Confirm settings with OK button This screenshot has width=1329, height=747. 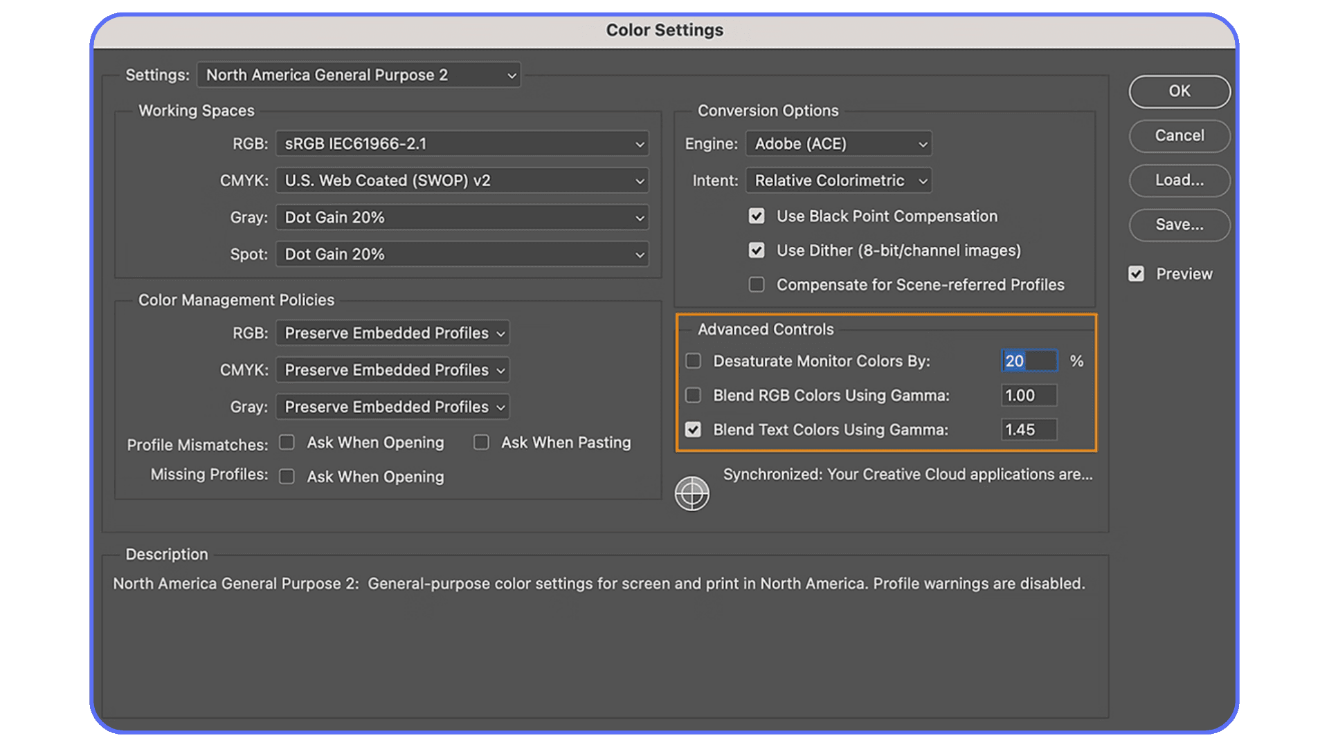[x=1179, y=91]
